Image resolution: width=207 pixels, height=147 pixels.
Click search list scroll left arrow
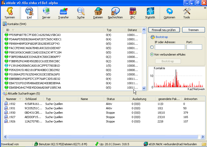coord(5,137)
